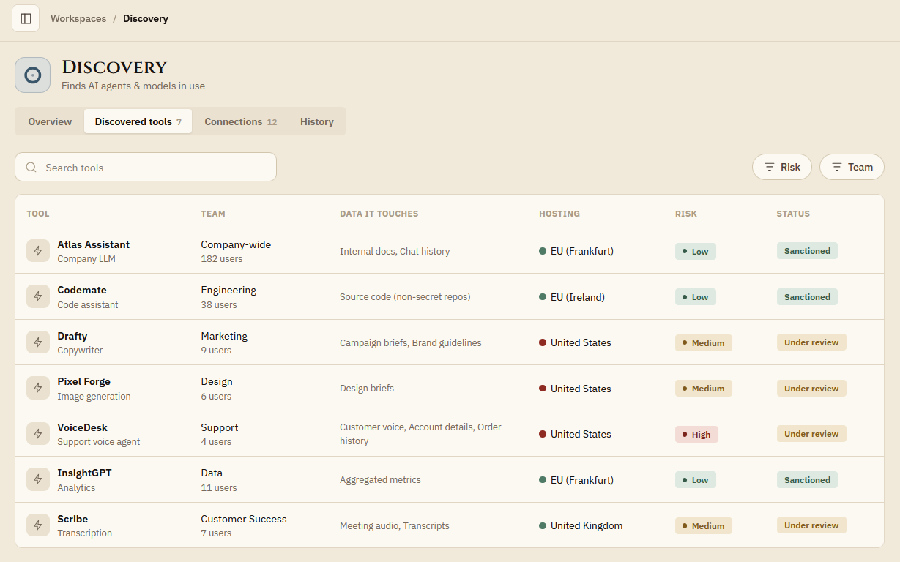Click the Hosting column header
Image resolution: width=900 pixels, height=562 pixels.
[559, 214]
